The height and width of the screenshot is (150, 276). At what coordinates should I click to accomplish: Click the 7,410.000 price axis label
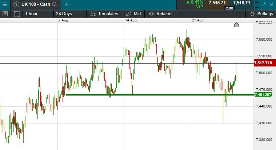click(x=264, y=123)
